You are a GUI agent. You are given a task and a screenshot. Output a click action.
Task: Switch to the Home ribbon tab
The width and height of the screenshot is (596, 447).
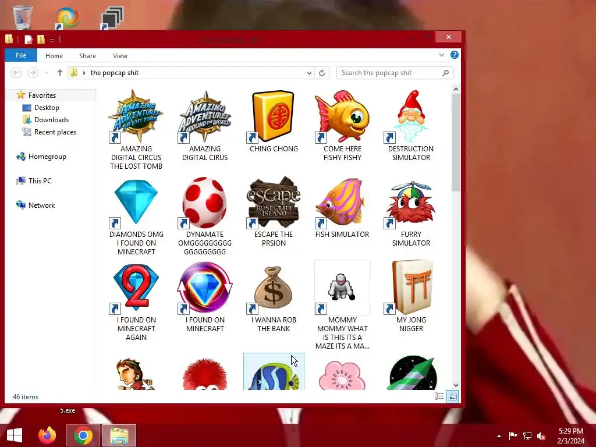(54, 56)
